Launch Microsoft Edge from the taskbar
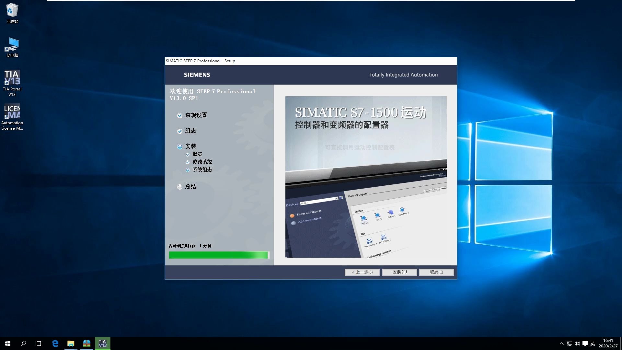 point(55,344)
